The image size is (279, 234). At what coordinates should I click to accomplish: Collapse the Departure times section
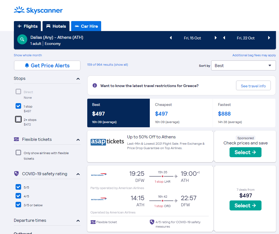[x=78, y=220]
